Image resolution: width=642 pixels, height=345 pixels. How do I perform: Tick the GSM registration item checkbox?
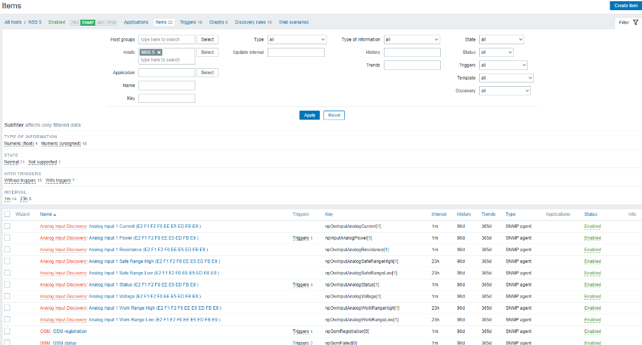click(7, 331)
